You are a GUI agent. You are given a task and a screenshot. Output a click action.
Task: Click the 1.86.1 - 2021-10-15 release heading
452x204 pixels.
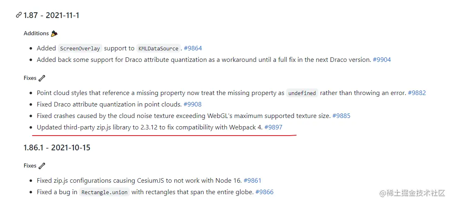[x=57, y=148]
